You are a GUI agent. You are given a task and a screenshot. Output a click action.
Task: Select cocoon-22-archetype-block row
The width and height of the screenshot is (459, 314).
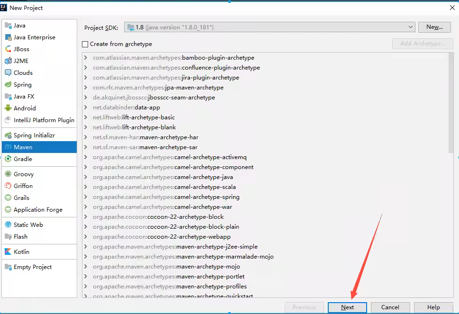click(x=265, y=217)
